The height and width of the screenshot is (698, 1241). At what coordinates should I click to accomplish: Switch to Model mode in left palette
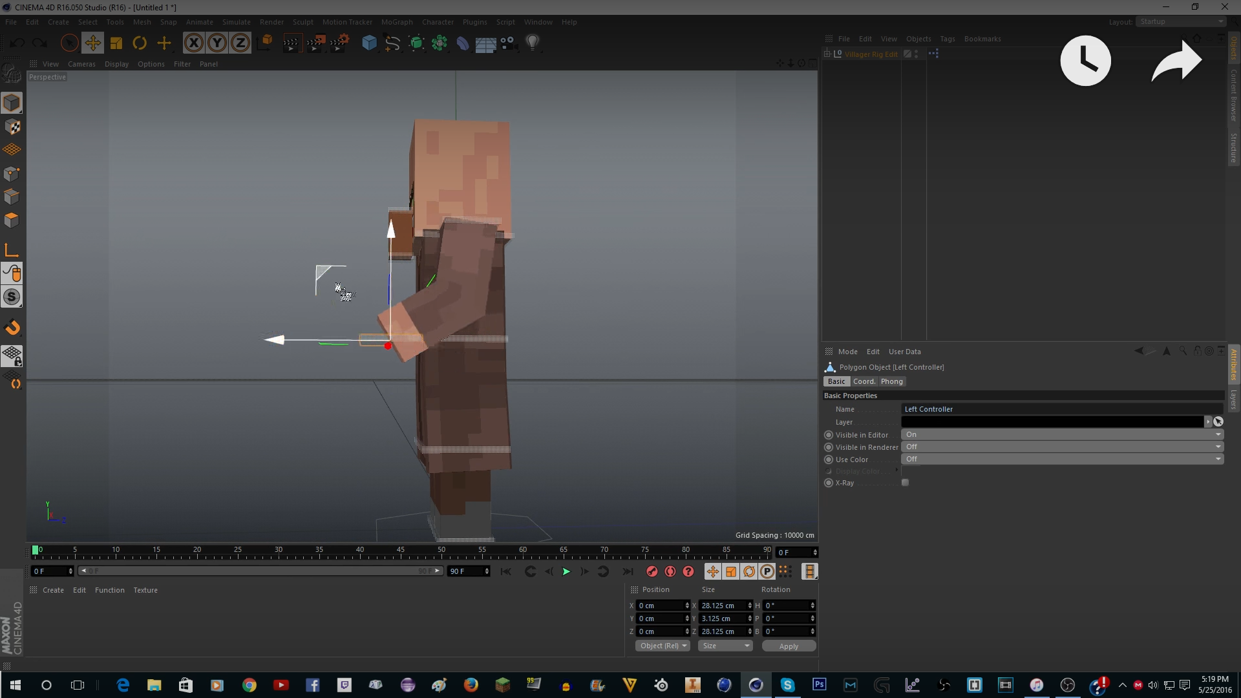click(x=12, y=103)
